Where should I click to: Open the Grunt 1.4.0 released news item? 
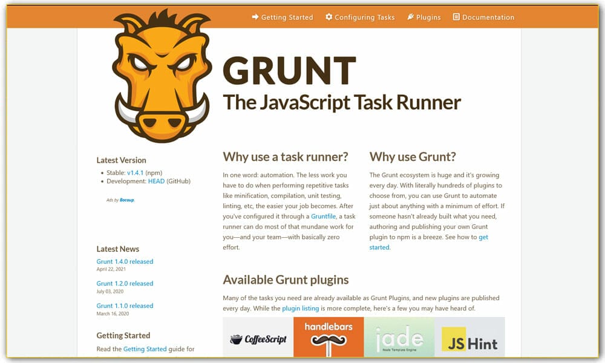[x=125, y=261]
